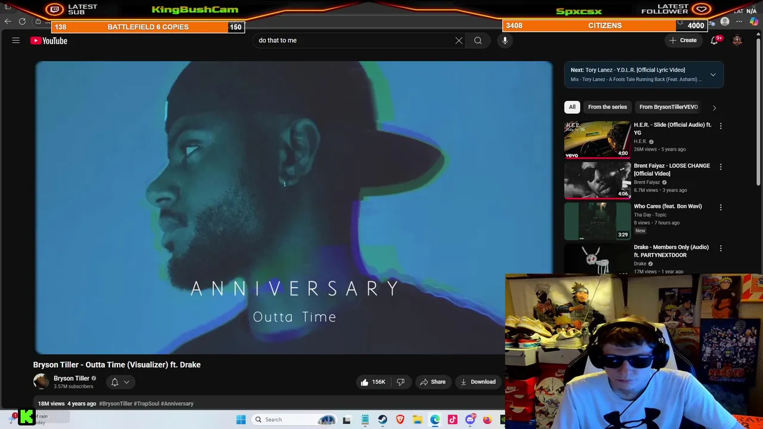Open YouTube notifications bell
The image size is (763, 429).
714,41
